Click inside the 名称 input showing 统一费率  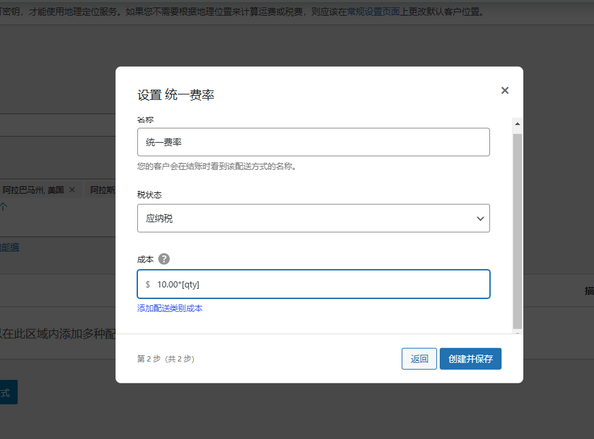[313, 142]
